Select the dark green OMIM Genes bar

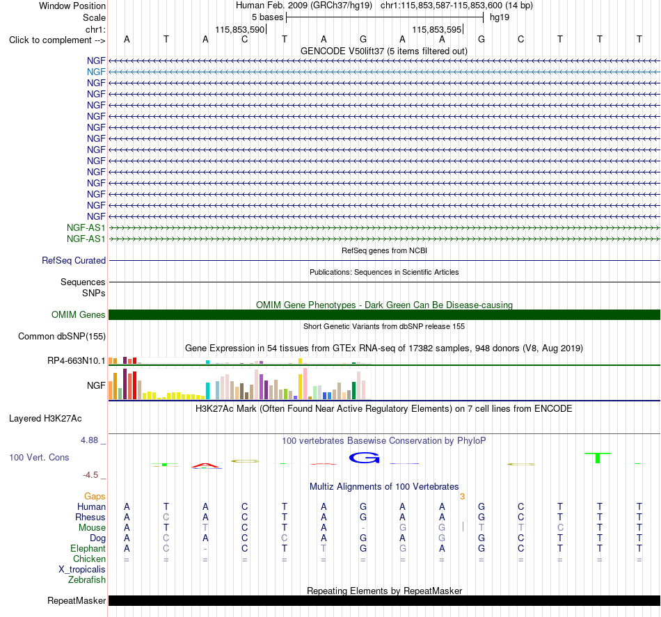(x=384, y=315)
